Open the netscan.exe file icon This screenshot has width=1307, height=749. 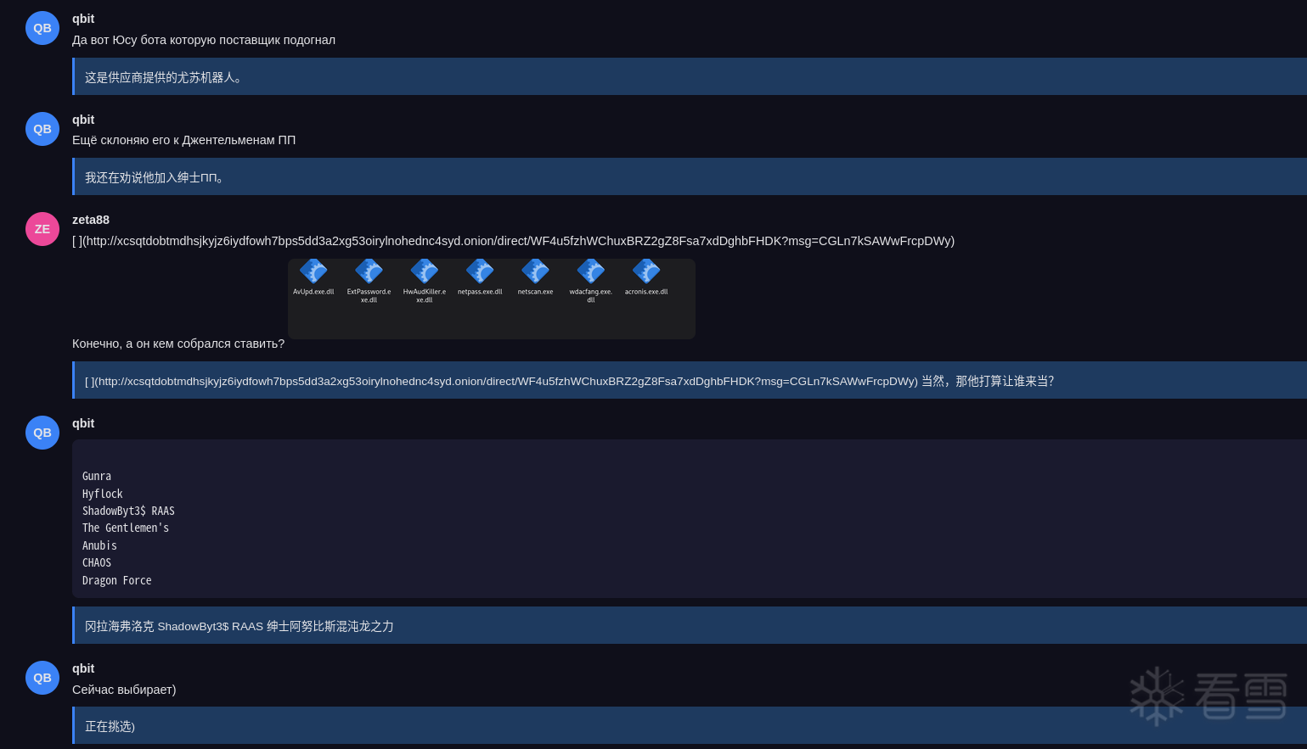(x=535, y=271)
